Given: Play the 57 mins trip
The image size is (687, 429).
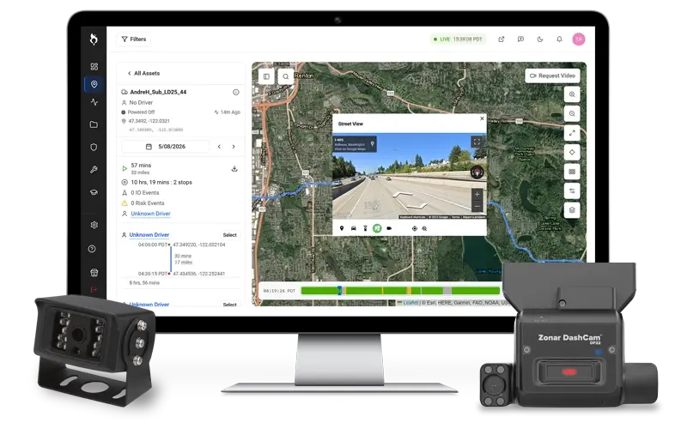Looking at the screenshot, I should pos(125,168).
